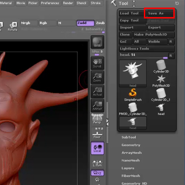Click the Rotate tool icon
This screenshot has width=185, height=185.
[x=13, y=26]
